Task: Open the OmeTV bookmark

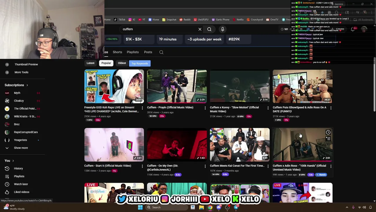Action: [x=272, y=20]
